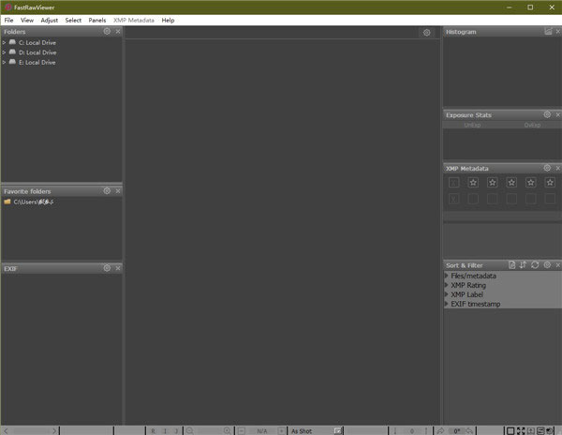The image size is (562, 435).
Task: Open EXIF panel settings gear
Action: 107,268
